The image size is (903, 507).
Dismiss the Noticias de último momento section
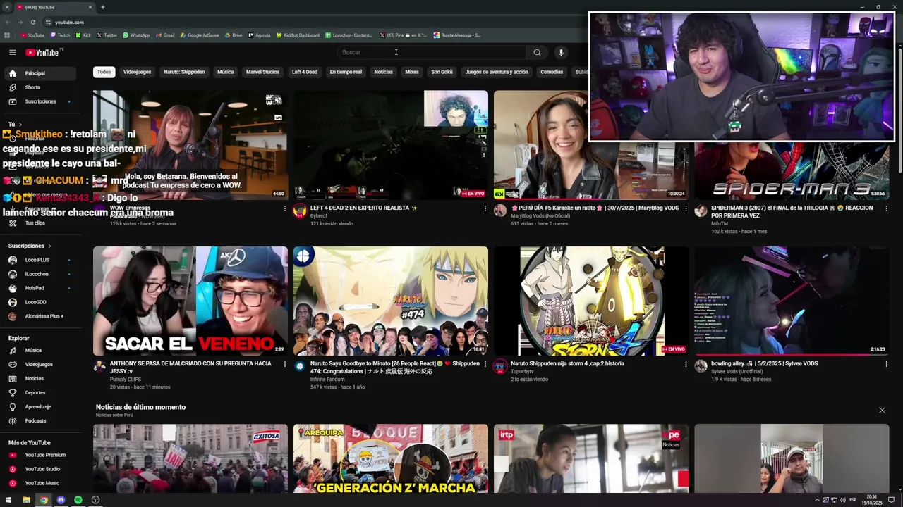click(x=882, y=410)
